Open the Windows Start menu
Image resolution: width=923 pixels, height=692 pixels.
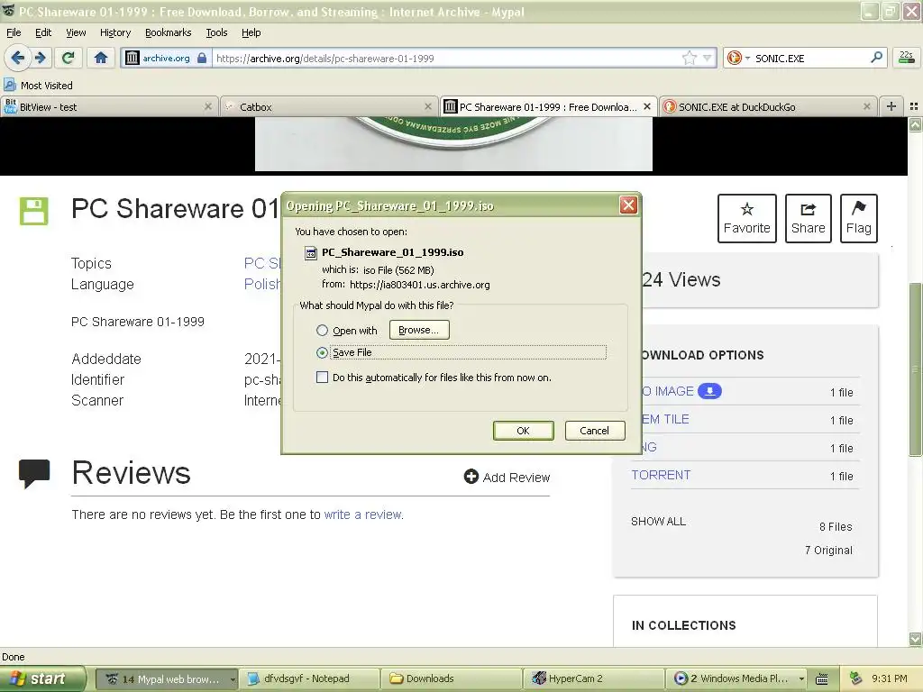42,678
